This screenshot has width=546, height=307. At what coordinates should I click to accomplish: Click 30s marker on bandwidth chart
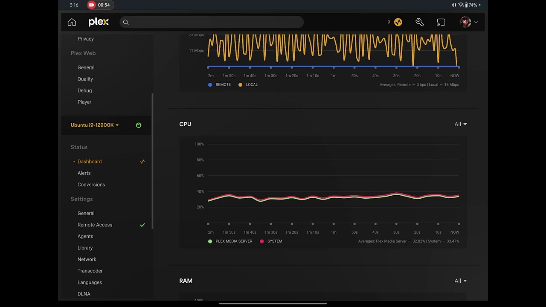click(x=396, y=76)
